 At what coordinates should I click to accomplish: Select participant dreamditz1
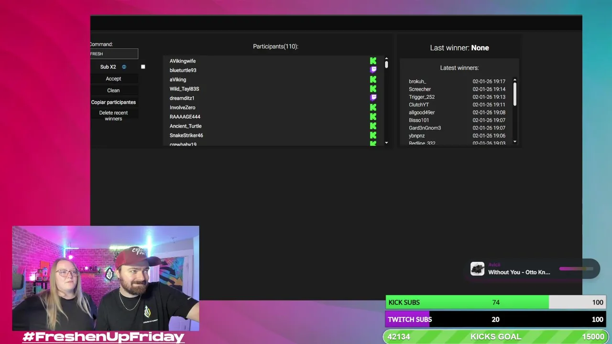(x=182, y=98)
